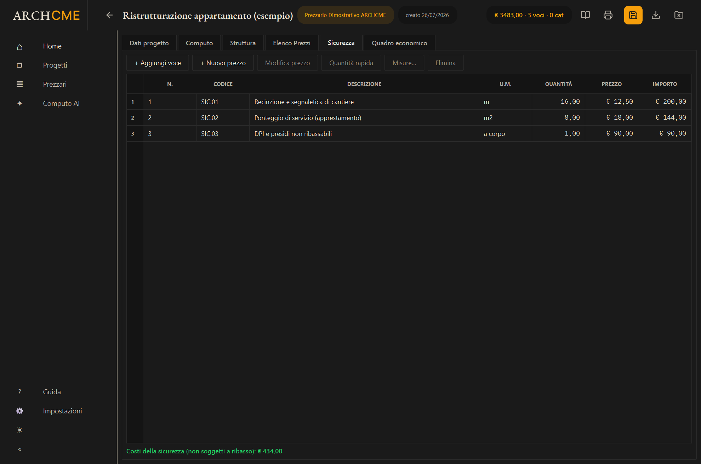This screenshot has width=701, height=464.
Task: Switch to the Struttura tab
Action: (x=243, y=43)
